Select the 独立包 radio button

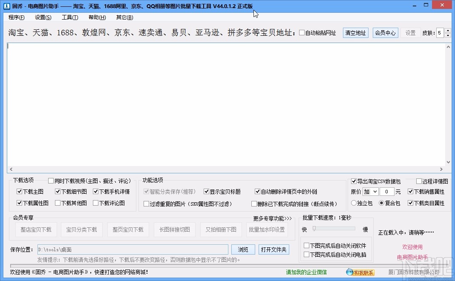pos(354,203)
